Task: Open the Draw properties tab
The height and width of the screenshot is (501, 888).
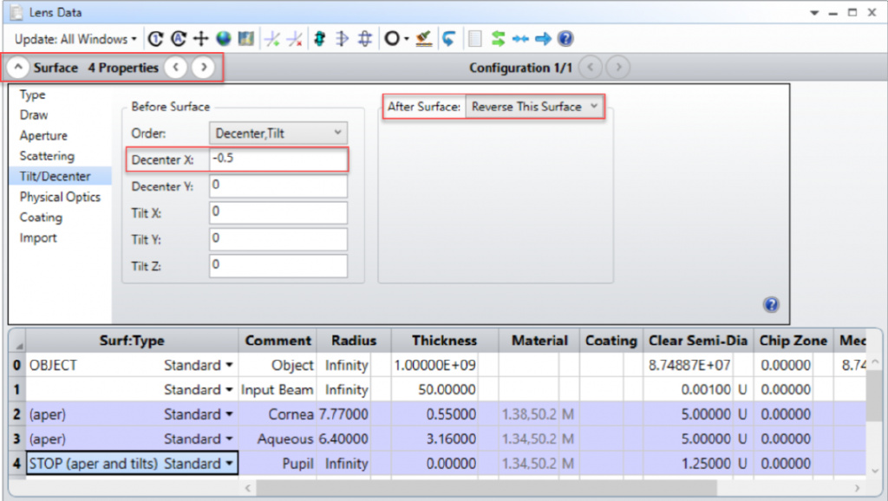Action: [x=34, y=115]
